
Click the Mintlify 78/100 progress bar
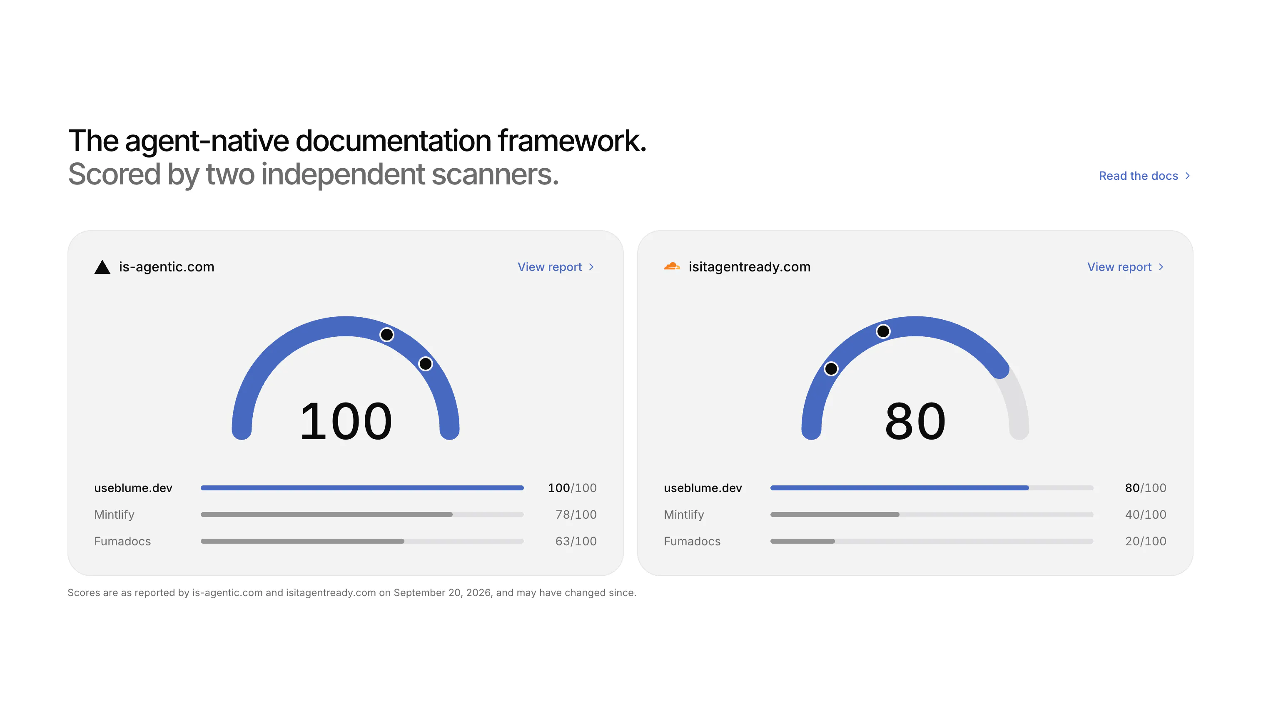[x=362, y=514]
